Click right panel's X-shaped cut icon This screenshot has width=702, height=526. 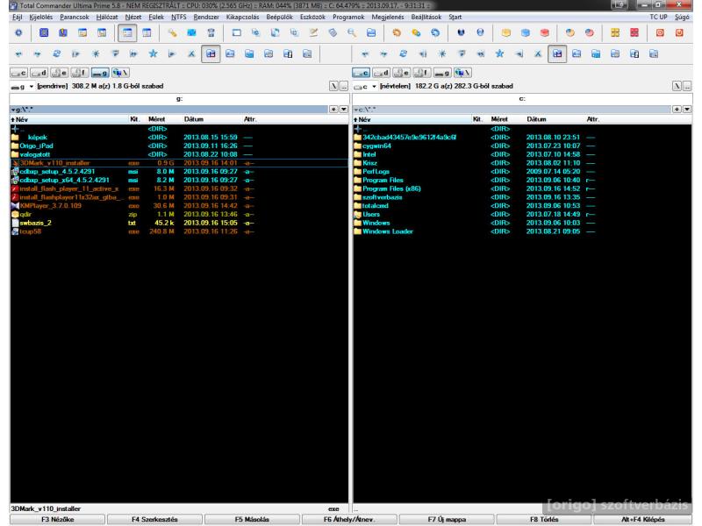point(538,54)
